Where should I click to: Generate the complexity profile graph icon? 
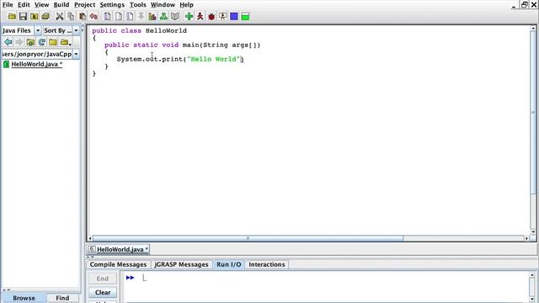pos(152,16)
